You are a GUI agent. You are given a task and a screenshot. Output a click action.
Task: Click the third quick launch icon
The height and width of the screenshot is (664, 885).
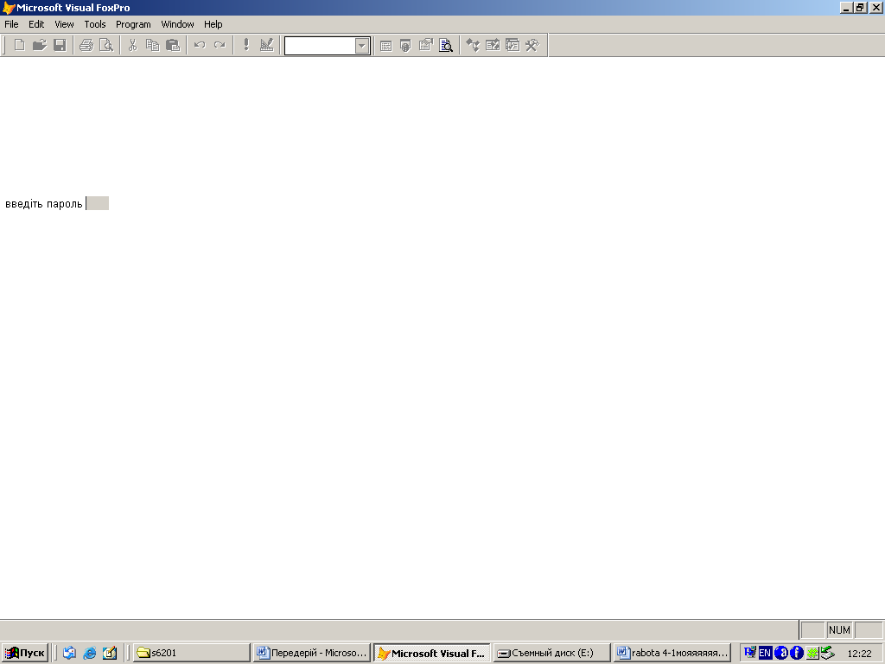(110, 654)
